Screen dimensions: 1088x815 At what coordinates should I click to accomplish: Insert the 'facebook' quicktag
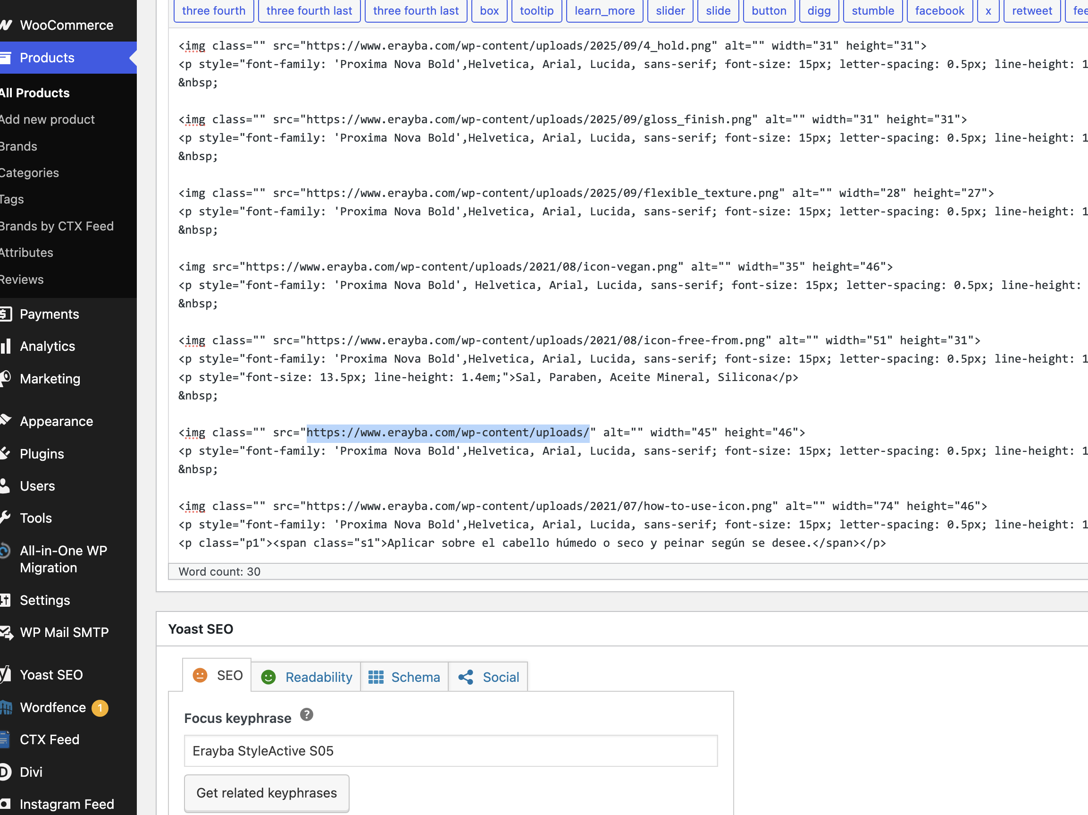[939, 11]
